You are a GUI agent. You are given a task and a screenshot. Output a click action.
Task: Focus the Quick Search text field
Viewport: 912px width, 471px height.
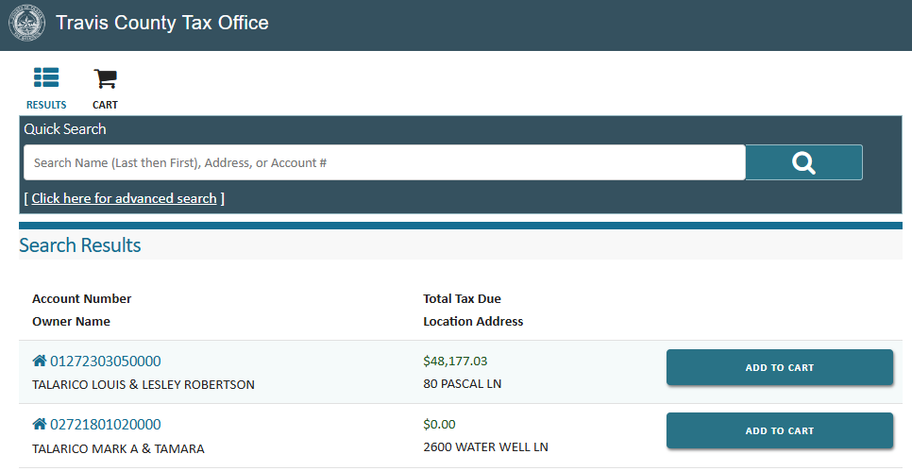tap(384, 162)
